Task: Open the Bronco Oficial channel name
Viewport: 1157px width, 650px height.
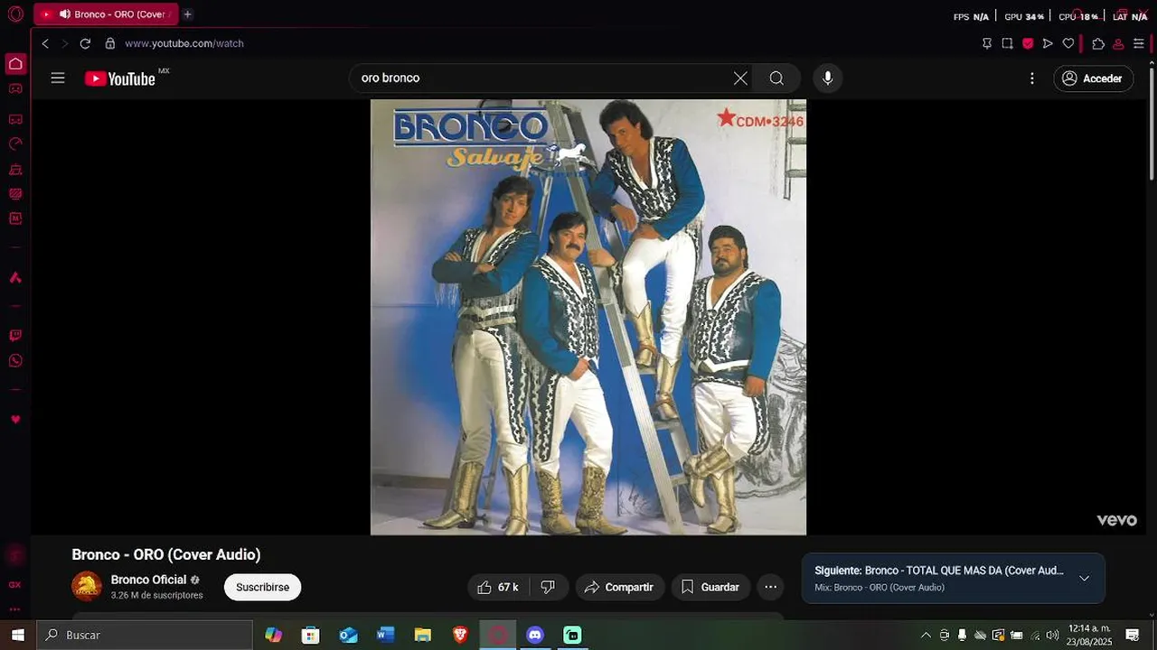Action: point(148,580)
